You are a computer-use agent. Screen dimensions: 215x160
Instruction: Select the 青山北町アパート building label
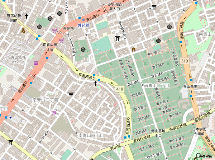coord(18,59)
